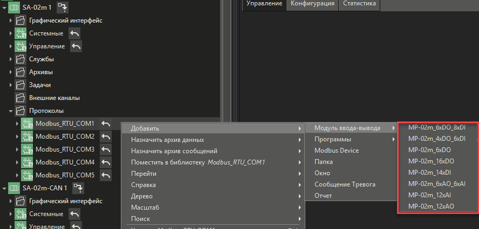
Task: Click the return arrow icon beside Modbus_RTU_COM5
Action: 106,175
